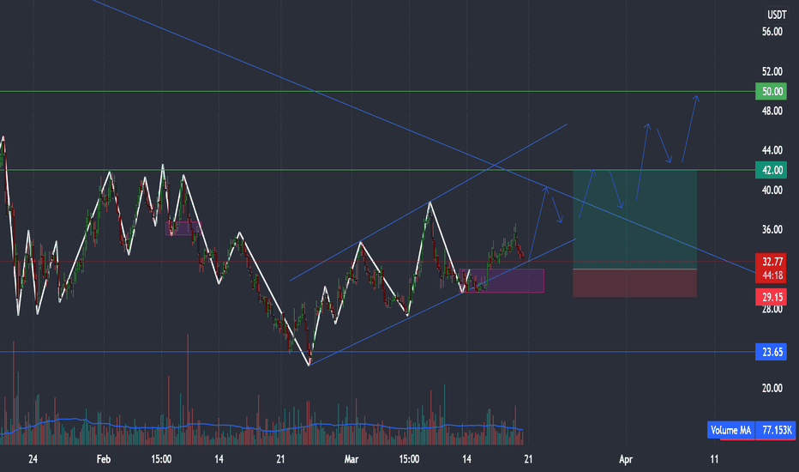Select the red stop-loss zone of position
This screenshot has height=472, width=799.
(x=635, y=283)
